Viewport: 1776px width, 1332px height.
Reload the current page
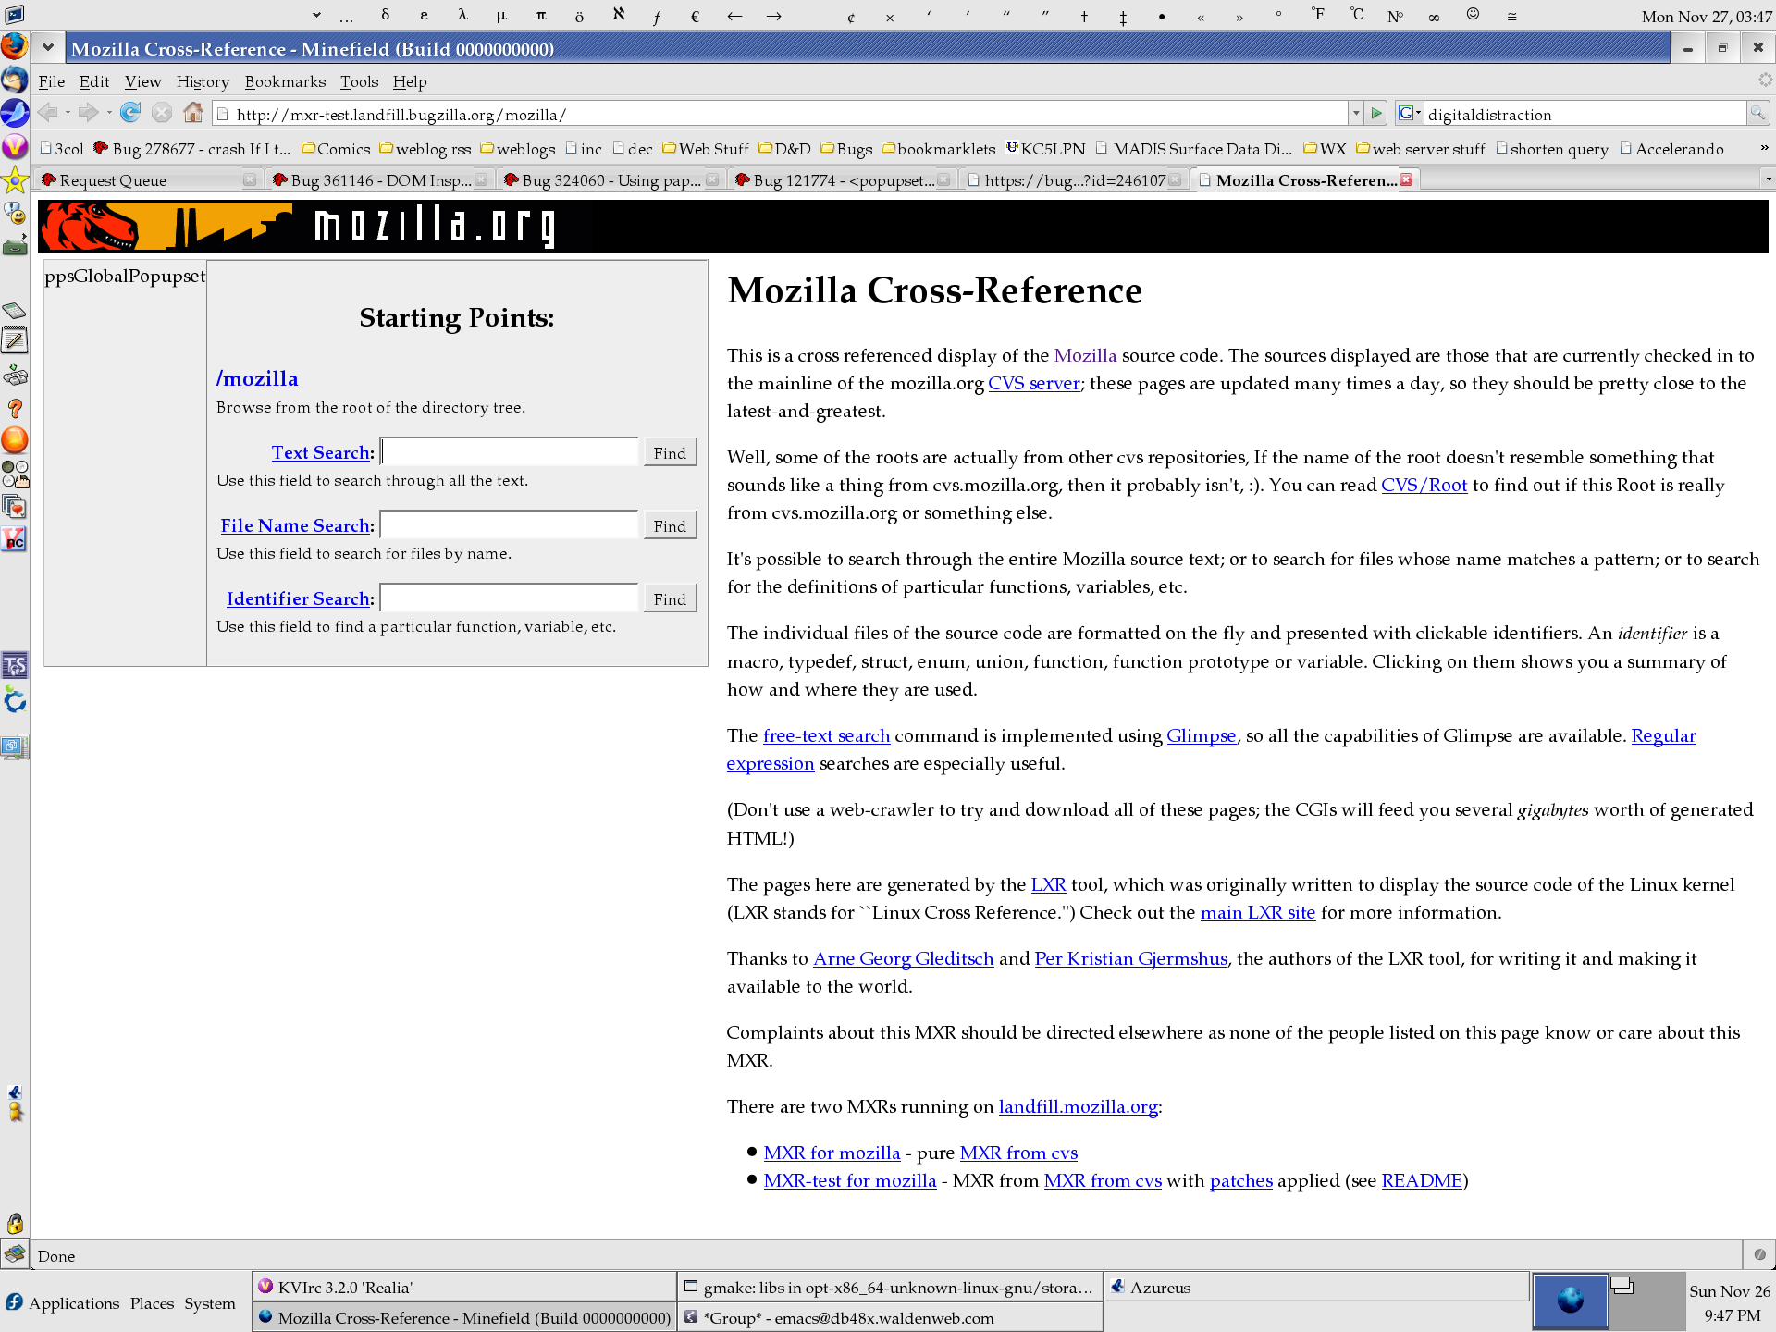coord(130,113)
